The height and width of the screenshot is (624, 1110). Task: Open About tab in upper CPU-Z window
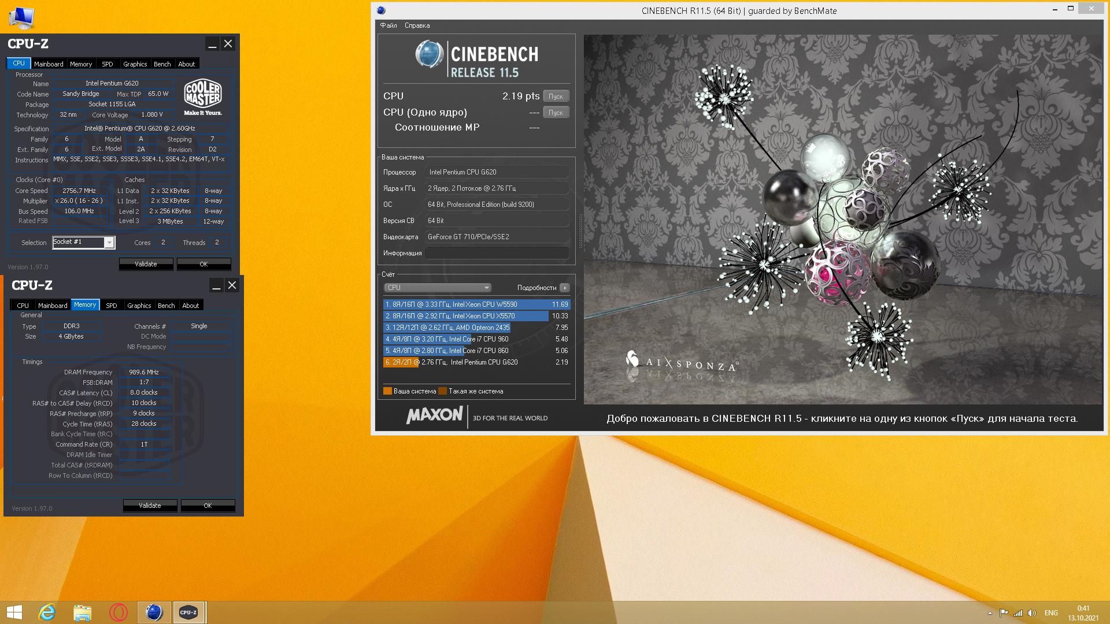187,64
